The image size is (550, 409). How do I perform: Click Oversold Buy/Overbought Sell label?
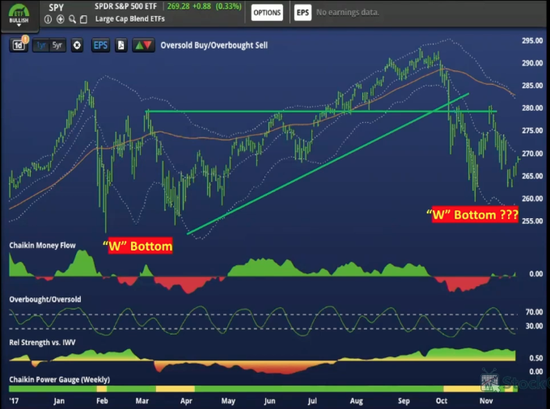coord(214,45)
